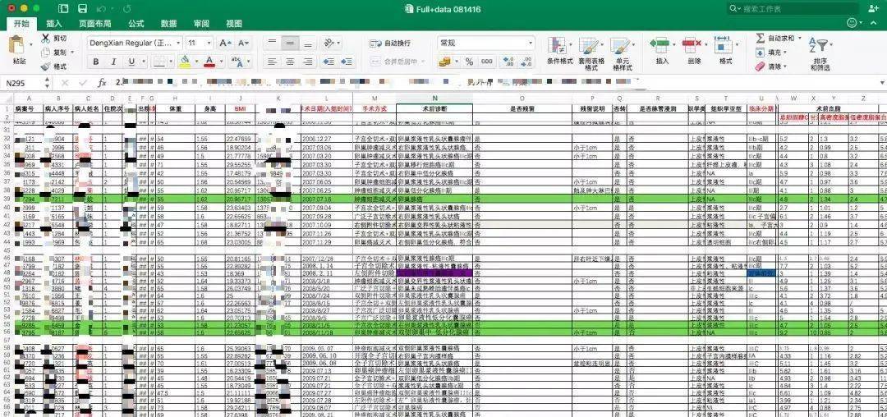Click the Cut (剪切) scissors icon
This screenshot has height=417, width=887.
coord(45,39)
